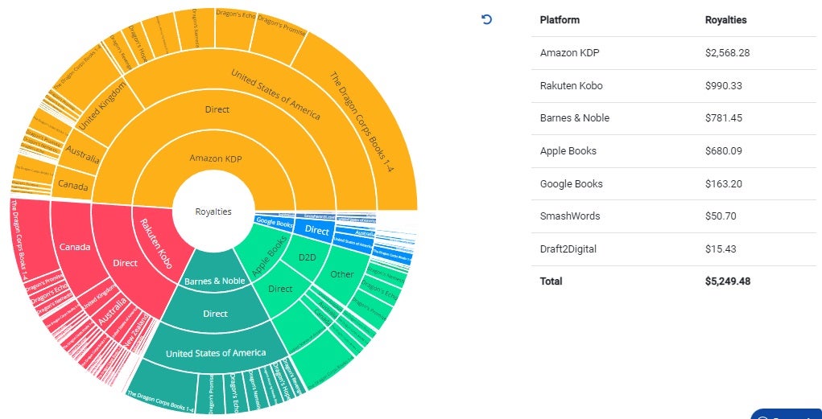
Task: Select the Amazon KDP sunburst segment
Action: (216, 158)
